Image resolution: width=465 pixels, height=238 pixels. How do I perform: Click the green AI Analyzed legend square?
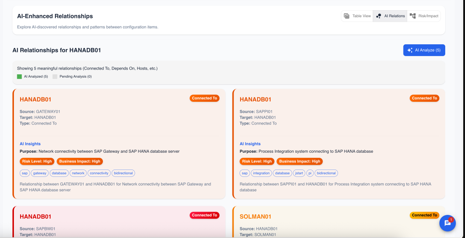click(19, 76)
